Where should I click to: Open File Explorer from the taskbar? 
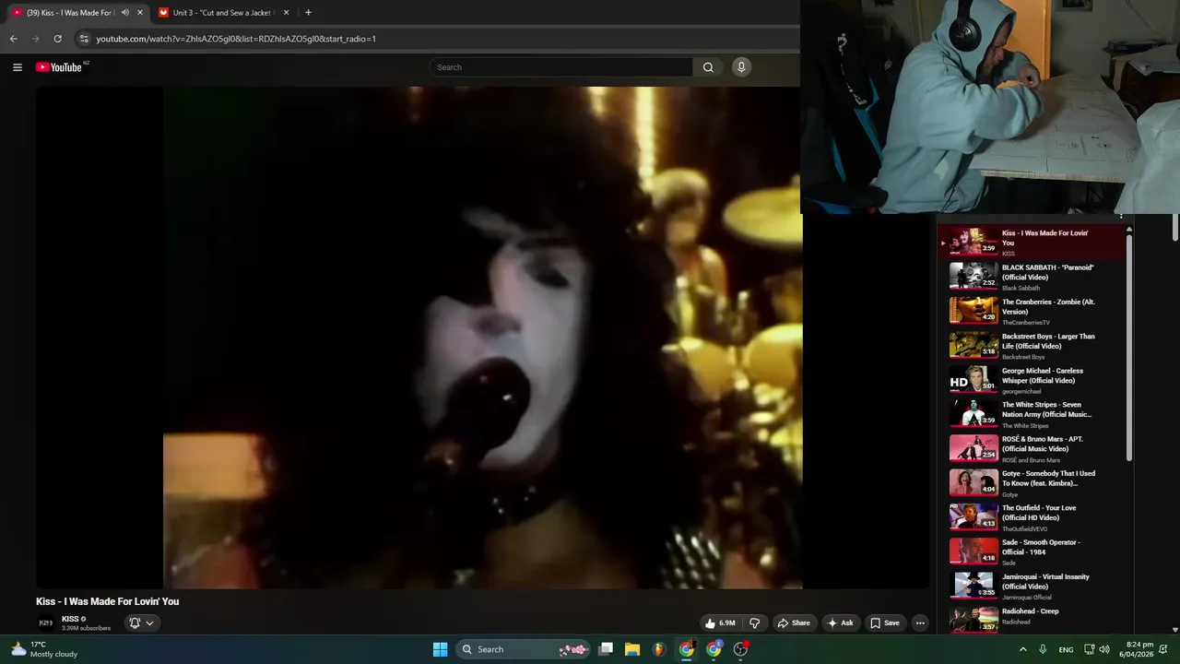(x=632, y=649)
